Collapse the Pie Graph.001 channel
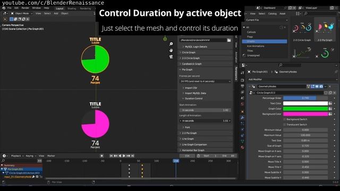 point(2,169)
